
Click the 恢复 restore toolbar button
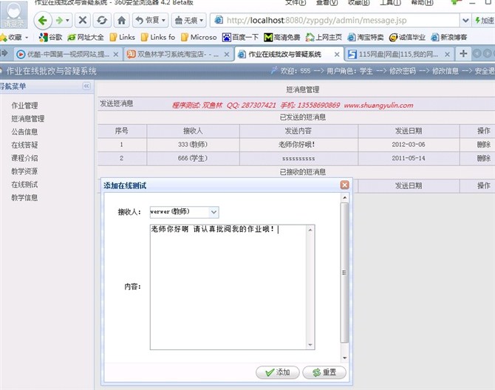click(x=150, y=21)
